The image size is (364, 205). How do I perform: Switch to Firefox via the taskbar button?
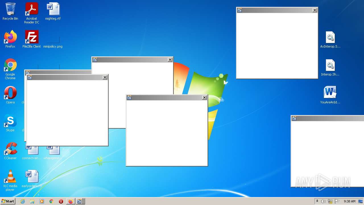(x=71, y=201)
